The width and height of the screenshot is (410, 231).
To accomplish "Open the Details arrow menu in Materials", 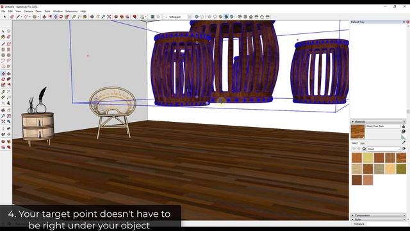I will coord(404,149).
